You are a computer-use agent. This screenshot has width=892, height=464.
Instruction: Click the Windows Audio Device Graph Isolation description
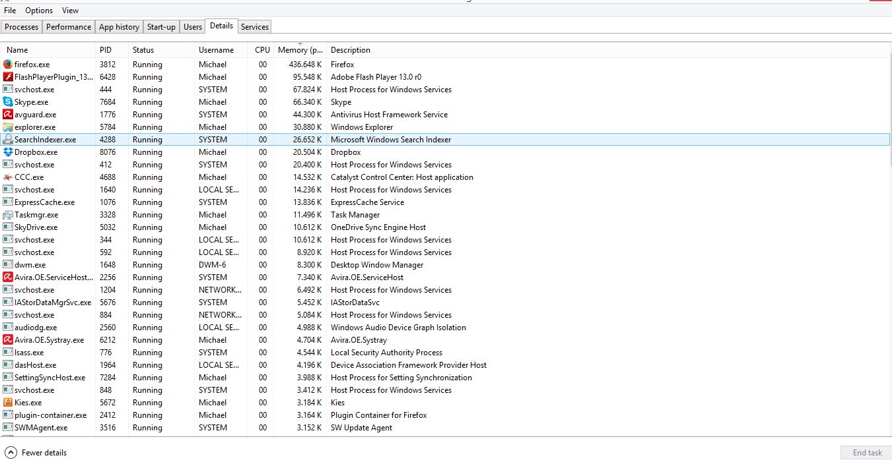398,328
